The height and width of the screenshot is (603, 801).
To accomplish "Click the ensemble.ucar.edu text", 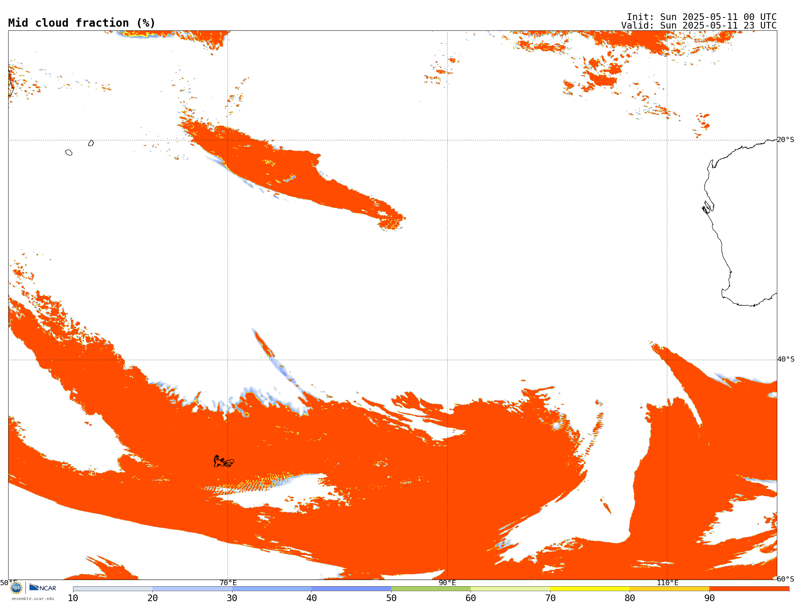I will point(33,599).
